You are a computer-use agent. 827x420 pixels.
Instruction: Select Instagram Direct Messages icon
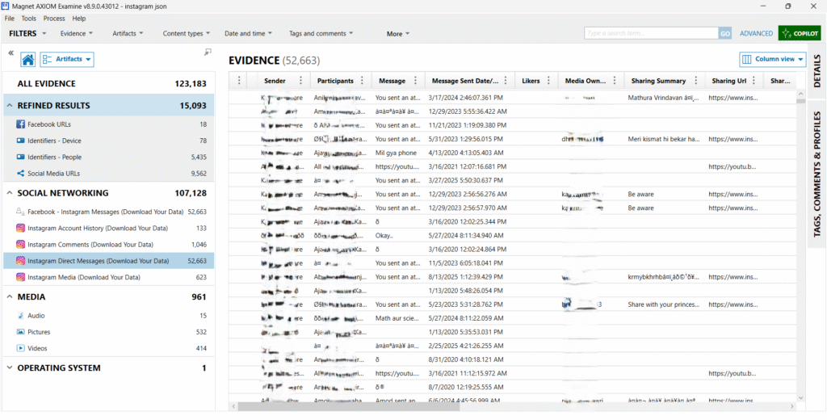pos(20,261)
